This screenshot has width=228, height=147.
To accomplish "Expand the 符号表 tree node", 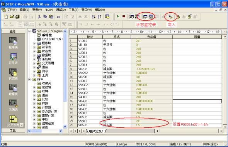I will point(34,47).
